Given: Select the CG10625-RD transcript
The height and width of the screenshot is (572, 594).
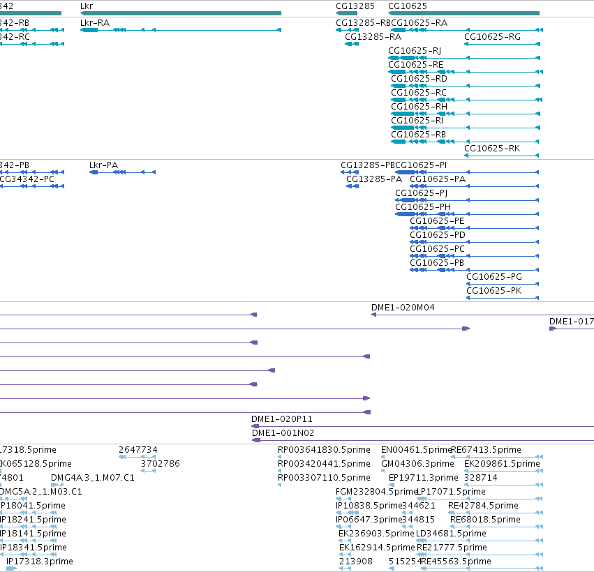Looking at the screenshot, I should coord(466,86).
